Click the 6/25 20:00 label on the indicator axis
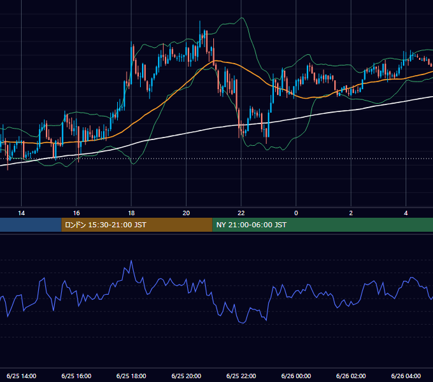The height and width of the screenshot is (382, 433). tap(186, 376)
